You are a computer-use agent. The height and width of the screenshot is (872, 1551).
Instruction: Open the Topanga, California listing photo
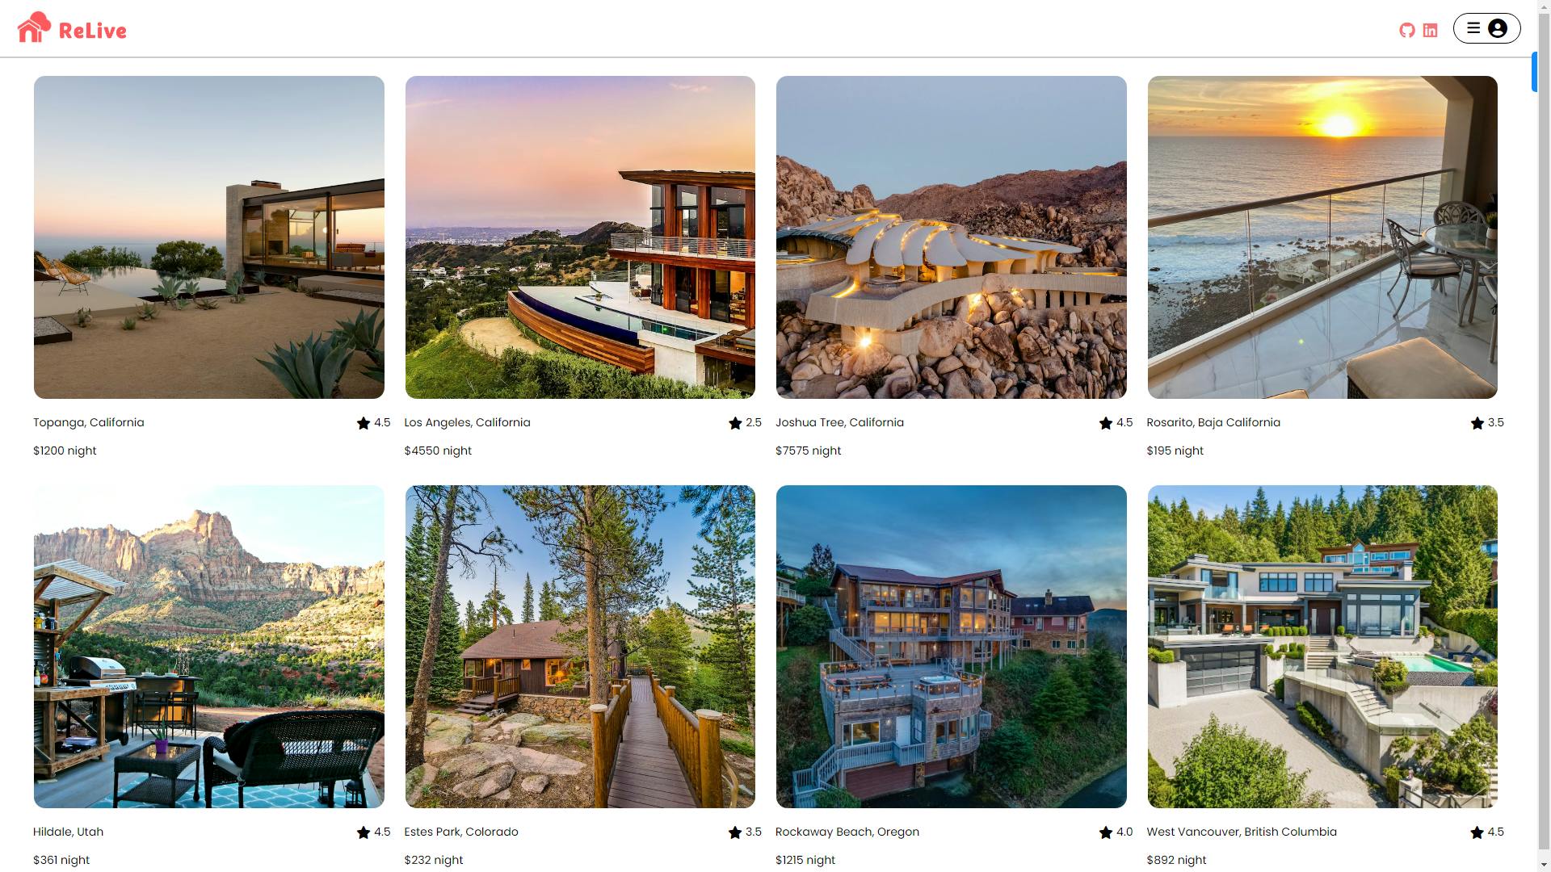coord(209,237)
